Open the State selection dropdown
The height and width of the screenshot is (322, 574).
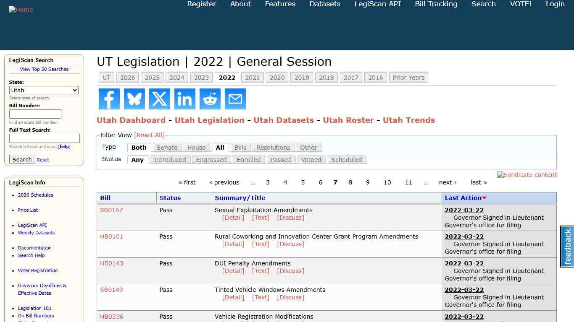44,90
